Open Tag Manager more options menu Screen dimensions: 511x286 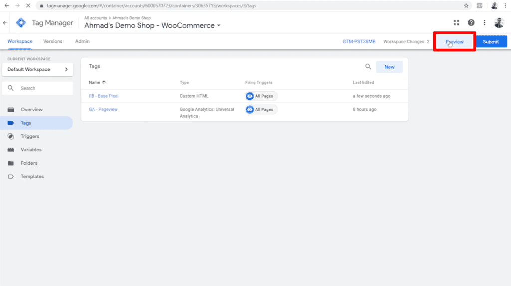coord(484,22)
